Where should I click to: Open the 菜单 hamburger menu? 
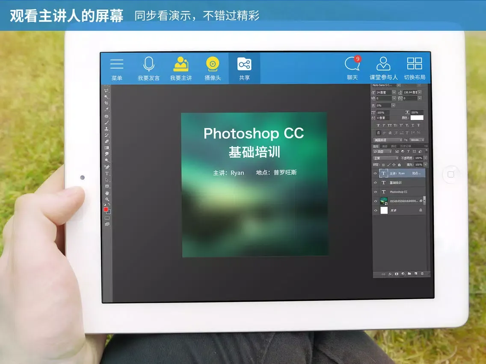point(117,69)
